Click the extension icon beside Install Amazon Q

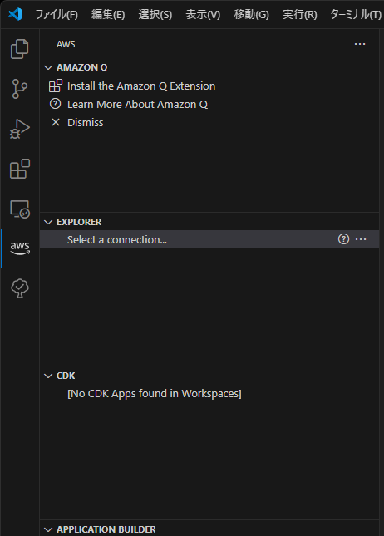click(x=56, y=86)
